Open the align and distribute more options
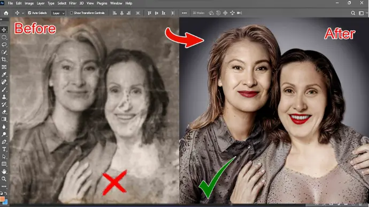 (184, 13)
